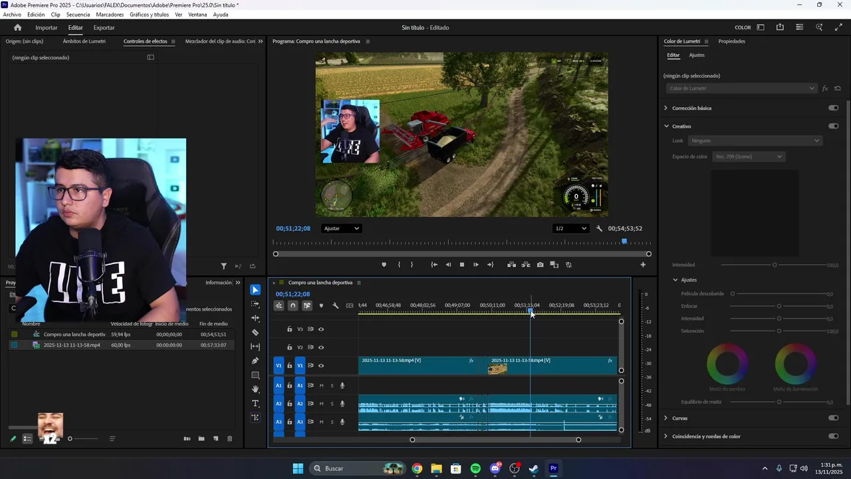Image resolution: width=851 pixels, height=479 pixels.
Task: Select the Razor tool
Action: 255,332
